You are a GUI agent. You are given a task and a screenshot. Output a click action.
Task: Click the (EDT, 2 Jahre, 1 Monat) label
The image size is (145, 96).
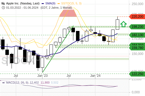pyautogui.click(x=56, y=8)
